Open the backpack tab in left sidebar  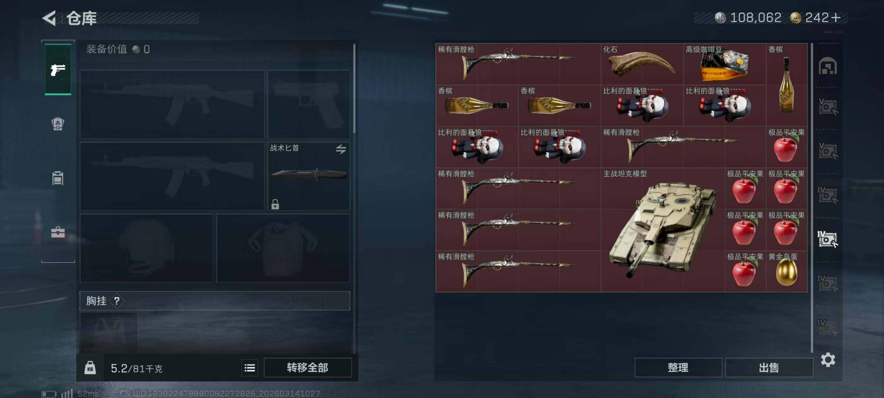[x=58, y=124]
